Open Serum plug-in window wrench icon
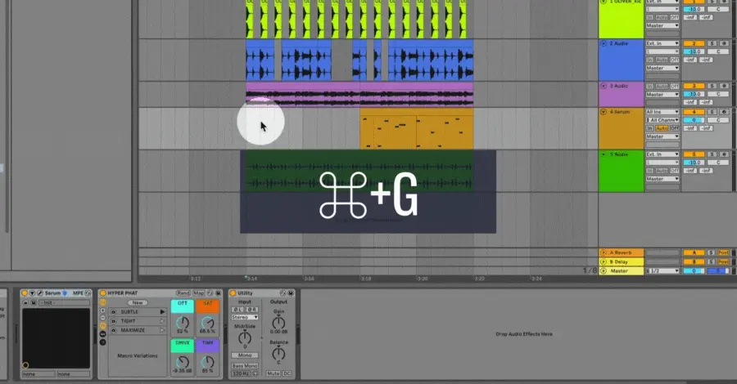Image resolution: width=737 pixels, height=384 pixels. (40, 293)
